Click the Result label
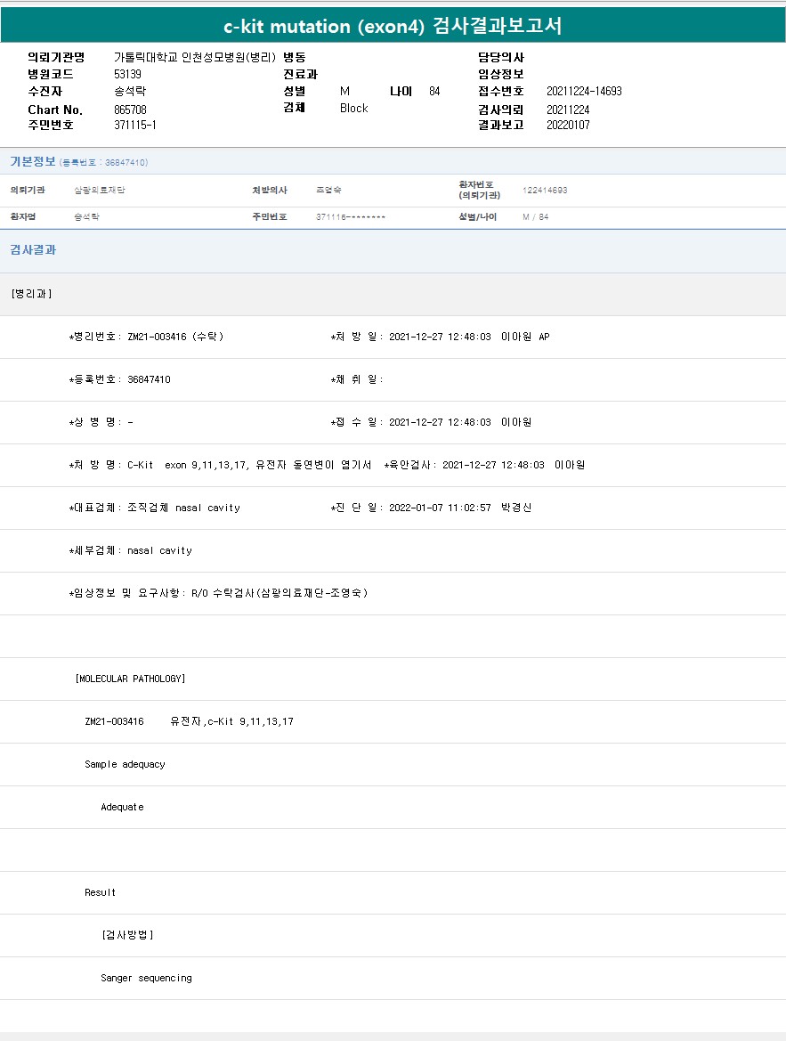Image resolution: width=786 pixels, height=1041 pixels. [x=101, y=892]
